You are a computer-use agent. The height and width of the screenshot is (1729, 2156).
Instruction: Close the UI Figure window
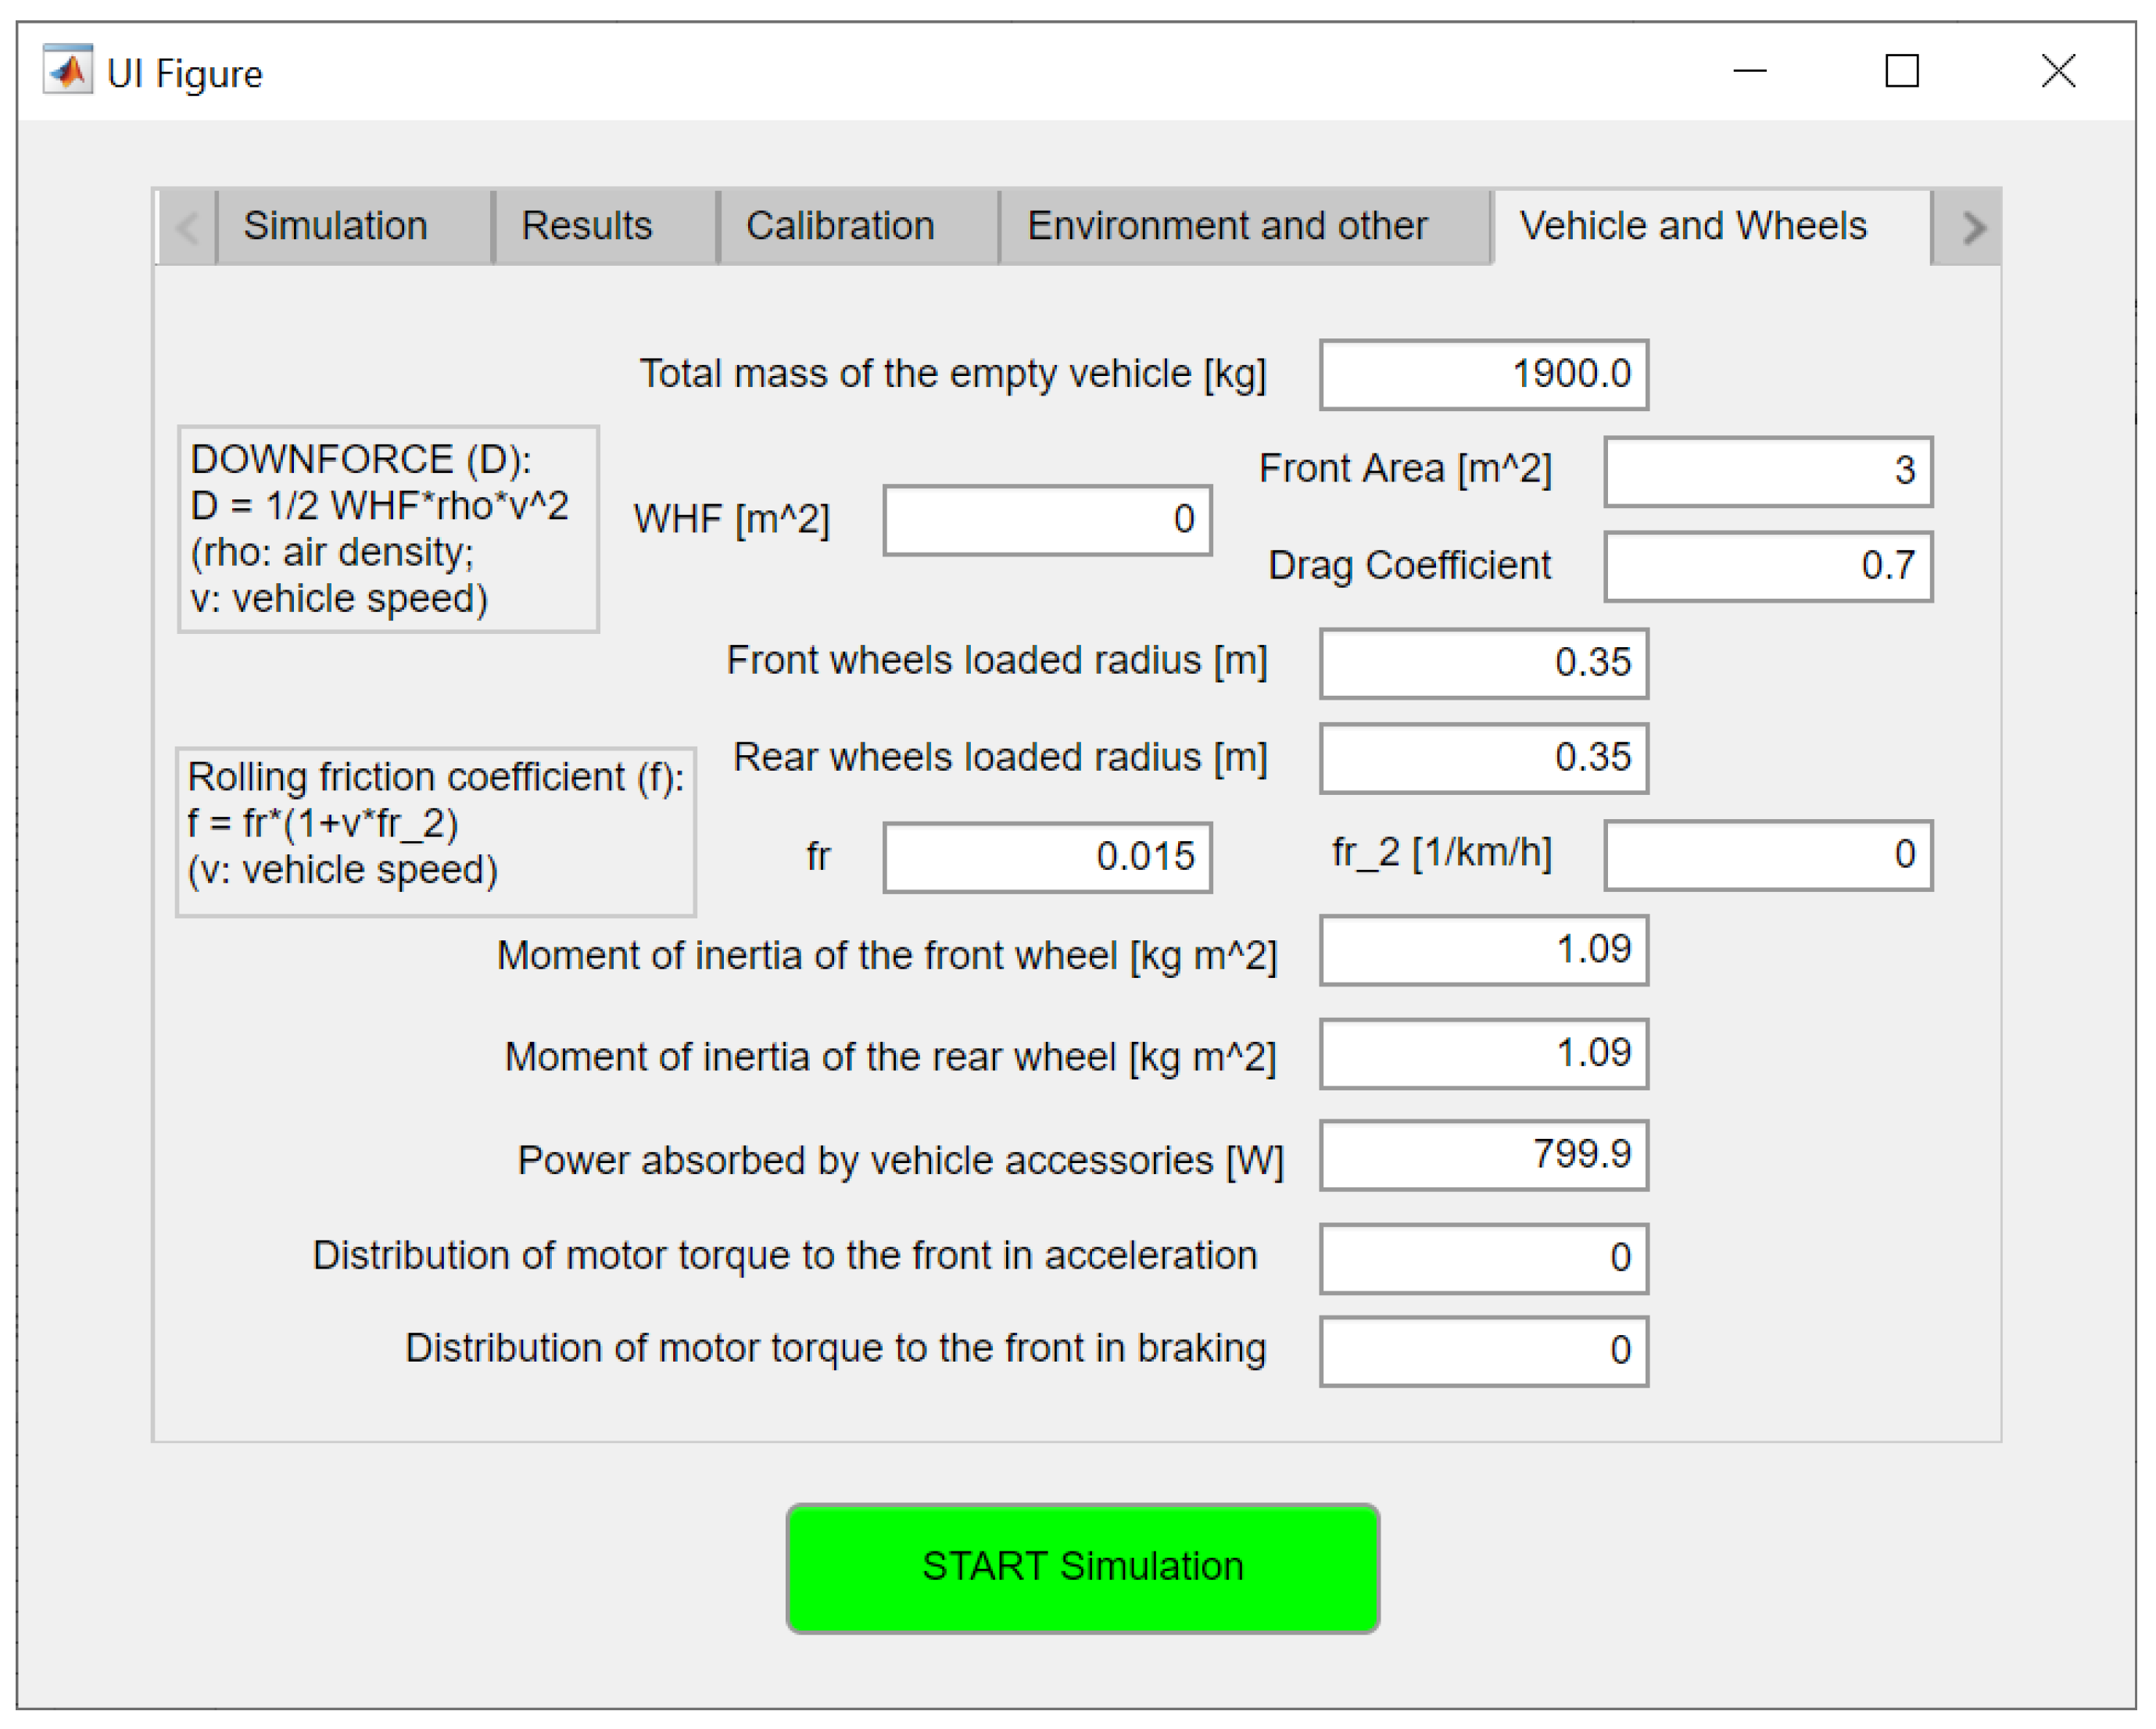tap(2057, 71)
